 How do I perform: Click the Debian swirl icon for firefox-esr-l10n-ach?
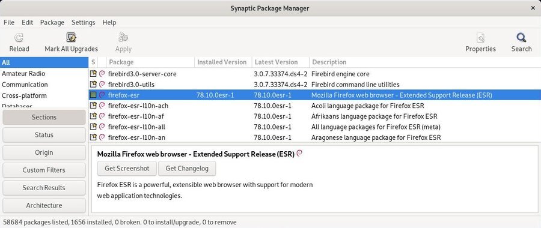point(102,106)
